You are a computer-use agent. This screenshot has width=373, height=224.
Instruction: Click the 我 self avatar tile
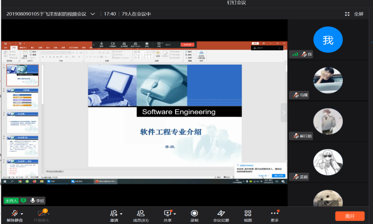328,40
